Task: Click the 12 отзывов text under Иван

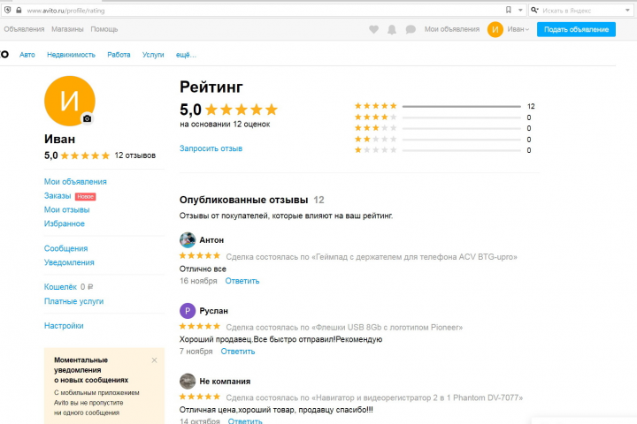Action: 134,155
